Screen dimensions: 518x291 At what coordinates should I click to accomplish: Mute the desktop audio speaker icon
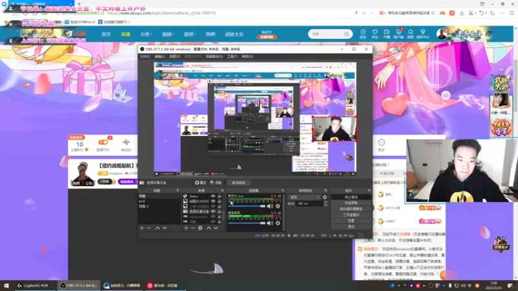click(270, 223)
